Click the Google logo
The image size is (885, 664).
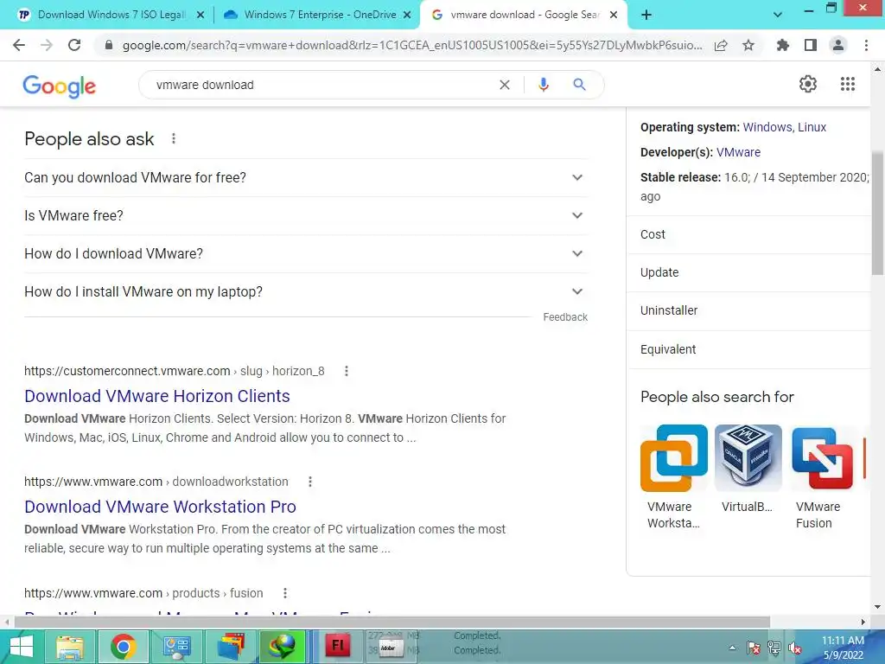point(60,86)
